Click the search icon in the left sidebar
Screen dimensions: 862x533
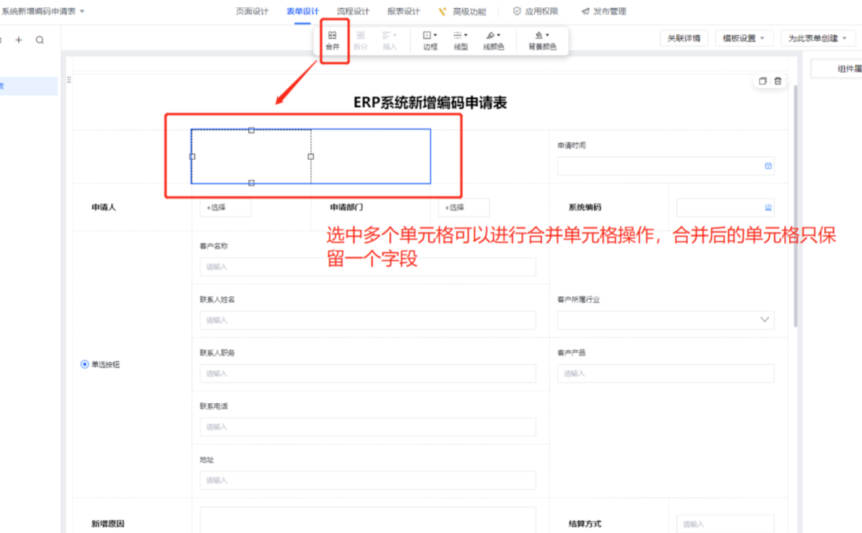pyautogui.click(x=40, y=40)
